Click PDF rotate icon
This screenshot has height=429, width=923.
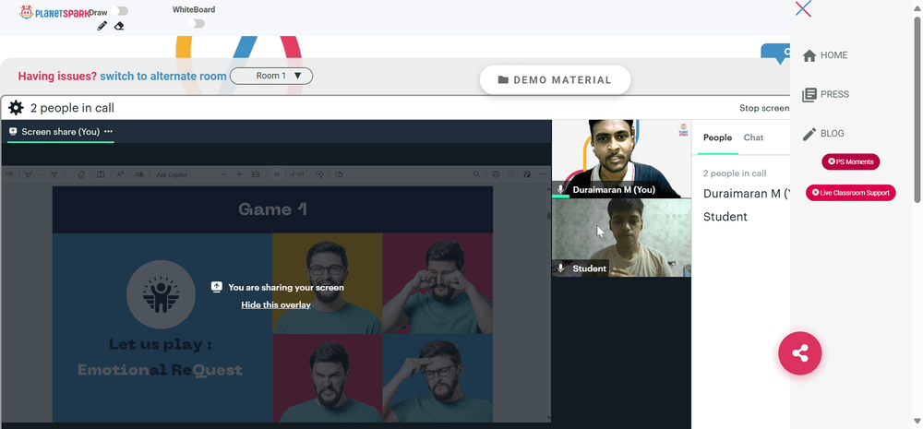point(319,174)
